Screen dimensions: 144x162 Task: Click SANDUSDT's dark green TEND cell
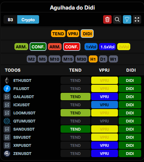click(x=75, y=129)
